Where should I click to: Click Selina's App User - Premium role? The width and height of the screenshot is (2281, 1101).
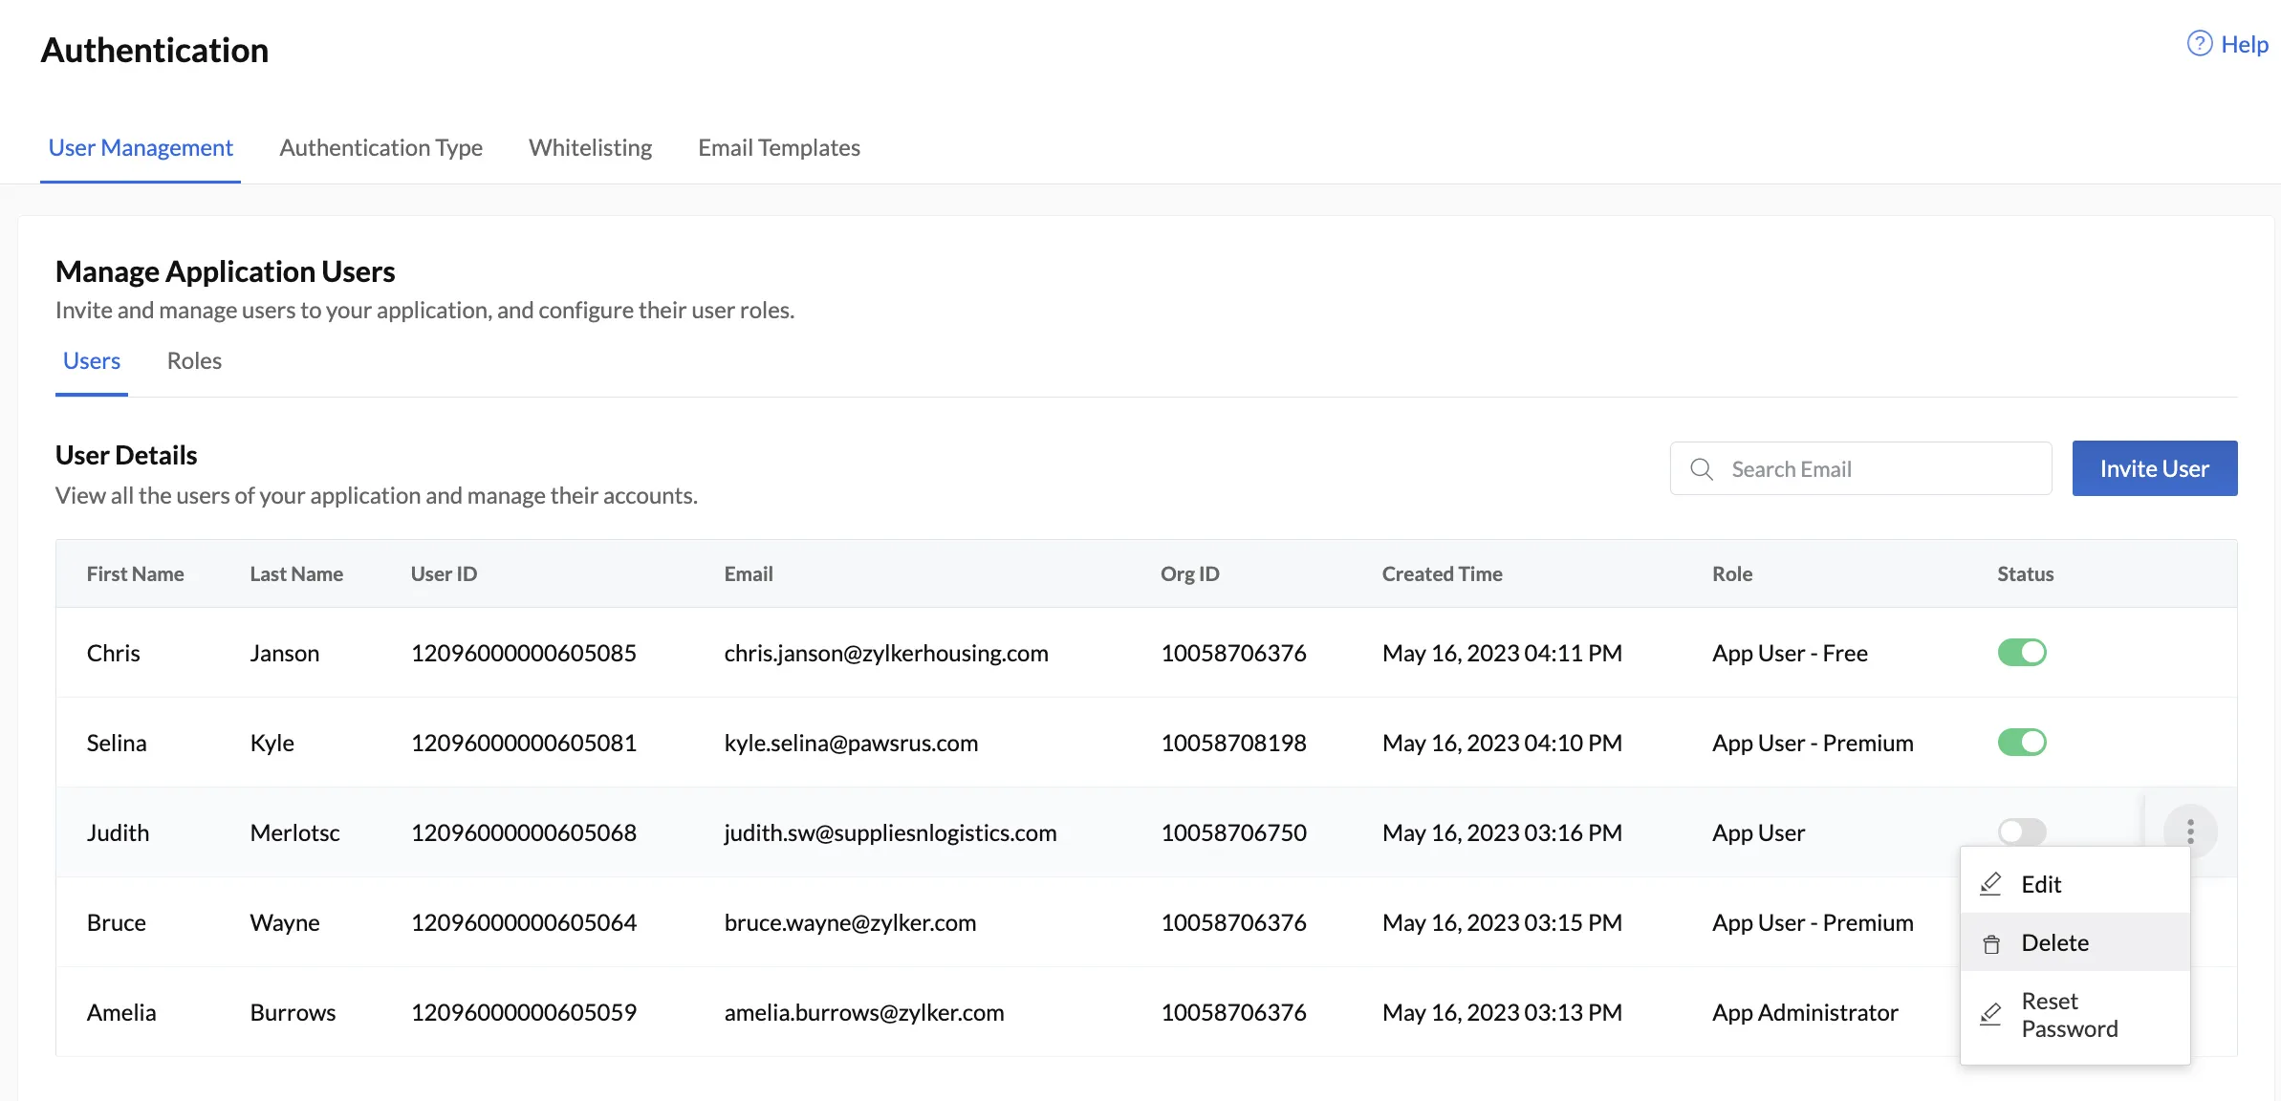(1813, 743)
